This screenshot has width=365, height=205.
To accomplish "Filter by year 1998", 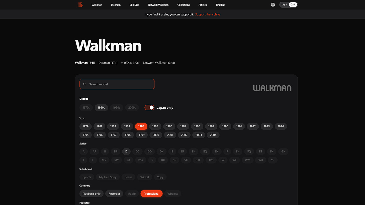I will [128, 135].
